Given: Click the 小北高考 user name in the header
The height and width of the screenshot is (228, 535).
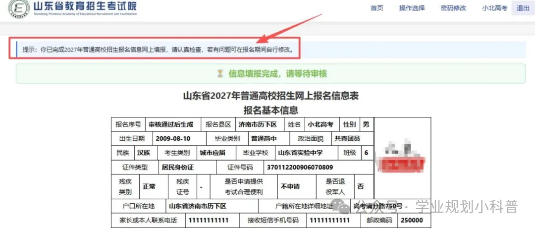Looking at the screenshot, I should pyautogui.click(x=494, y=8).
